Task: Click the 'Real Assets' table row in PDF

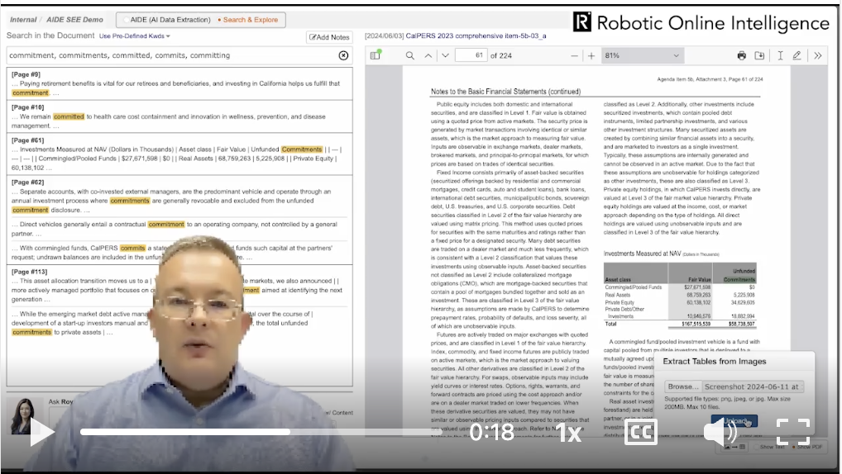Action: 680,295
